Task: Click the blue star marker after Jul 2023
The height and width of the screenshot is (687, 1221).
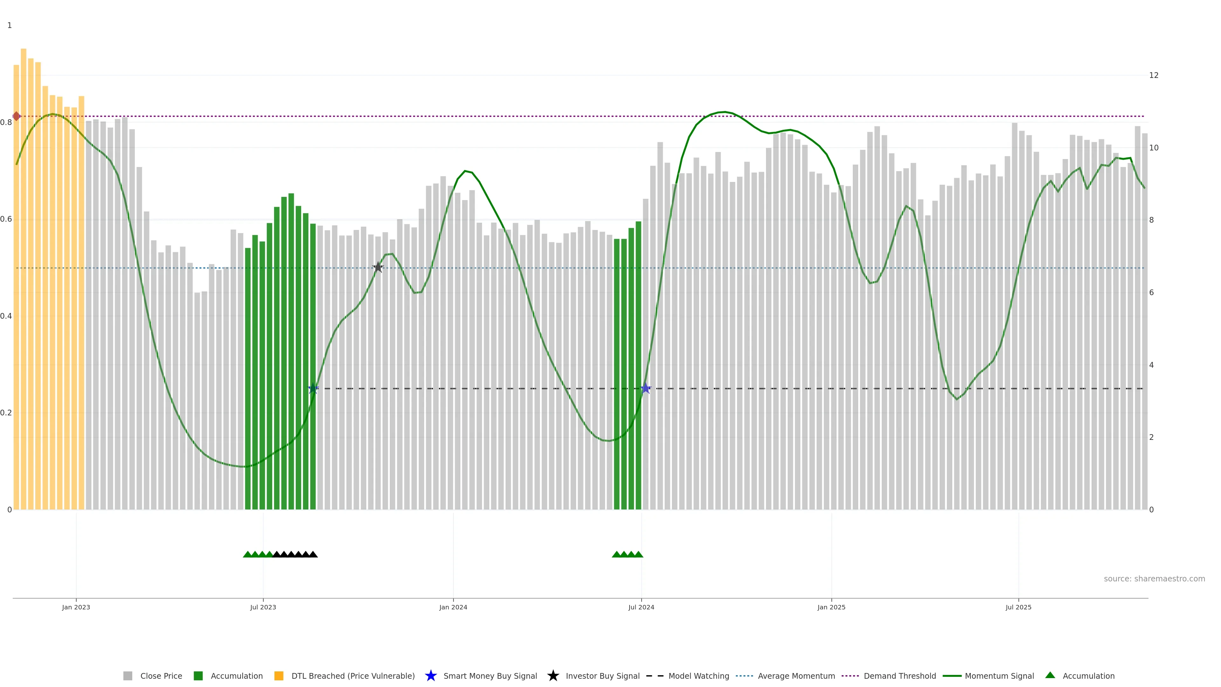Action: pyautogui.click(x=313, y=388)
